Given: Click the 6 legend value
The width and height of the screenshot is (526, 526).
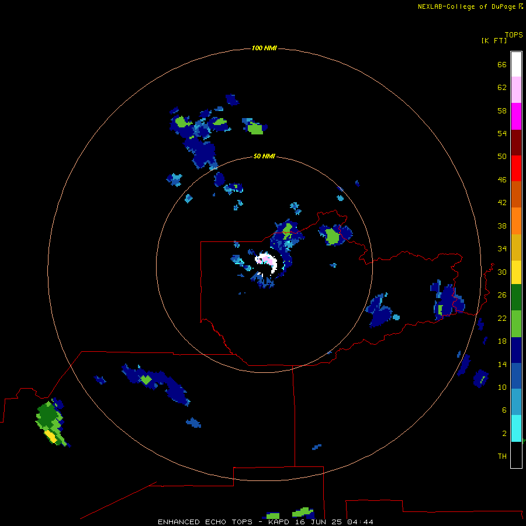Looking at the screenshot, I should [504, 410].
